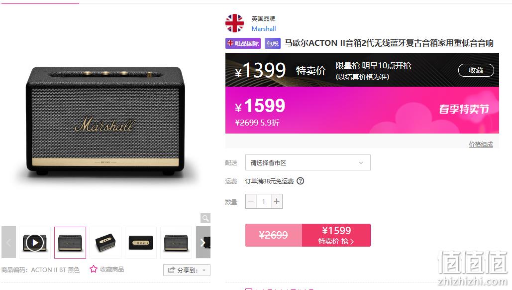Image resolution: width=512 pixels, height=290 pixels.
Task: Select the angled top-view speaker thumbnail
Action: click(x=105, y=243)
